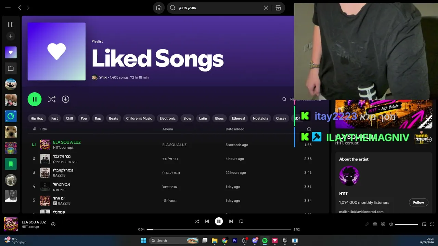
Task: Apply the Beats filter
Action: (114, 119)
